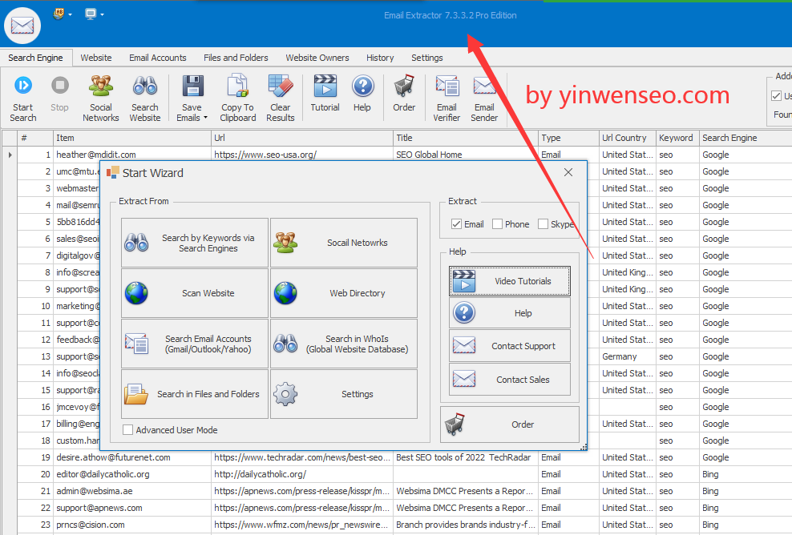This screenshot has width=792, height=535.
Task: Choose Socail Netowrks in Start Wizard
Action: pos(344,243)
